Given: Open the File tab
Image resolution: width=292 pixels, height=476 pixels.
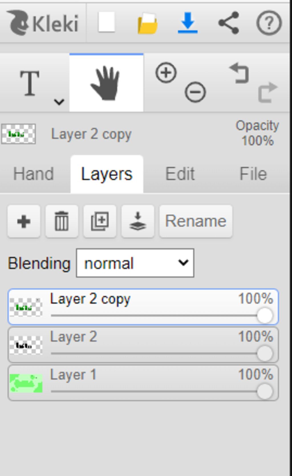Looking at the screenshot, I should pos(253,174).
